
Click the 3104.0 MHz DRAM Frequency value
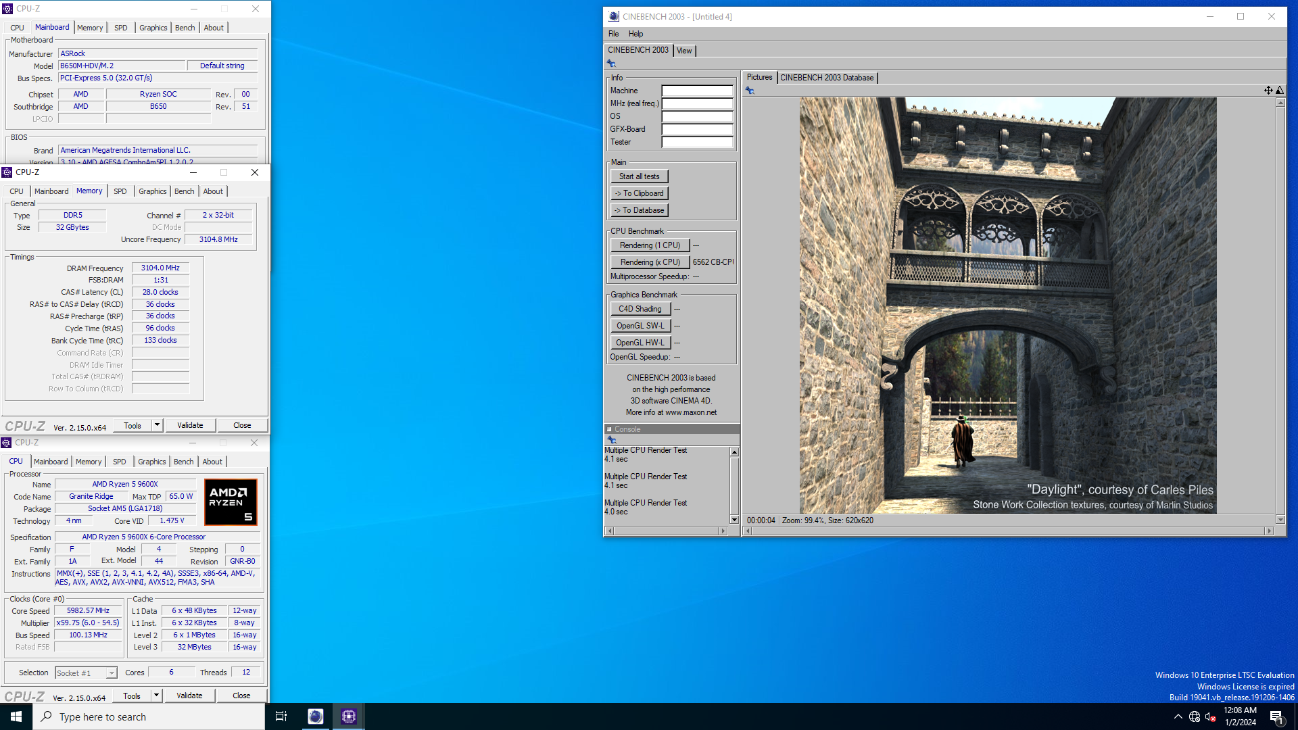click(x=160, y=268)
